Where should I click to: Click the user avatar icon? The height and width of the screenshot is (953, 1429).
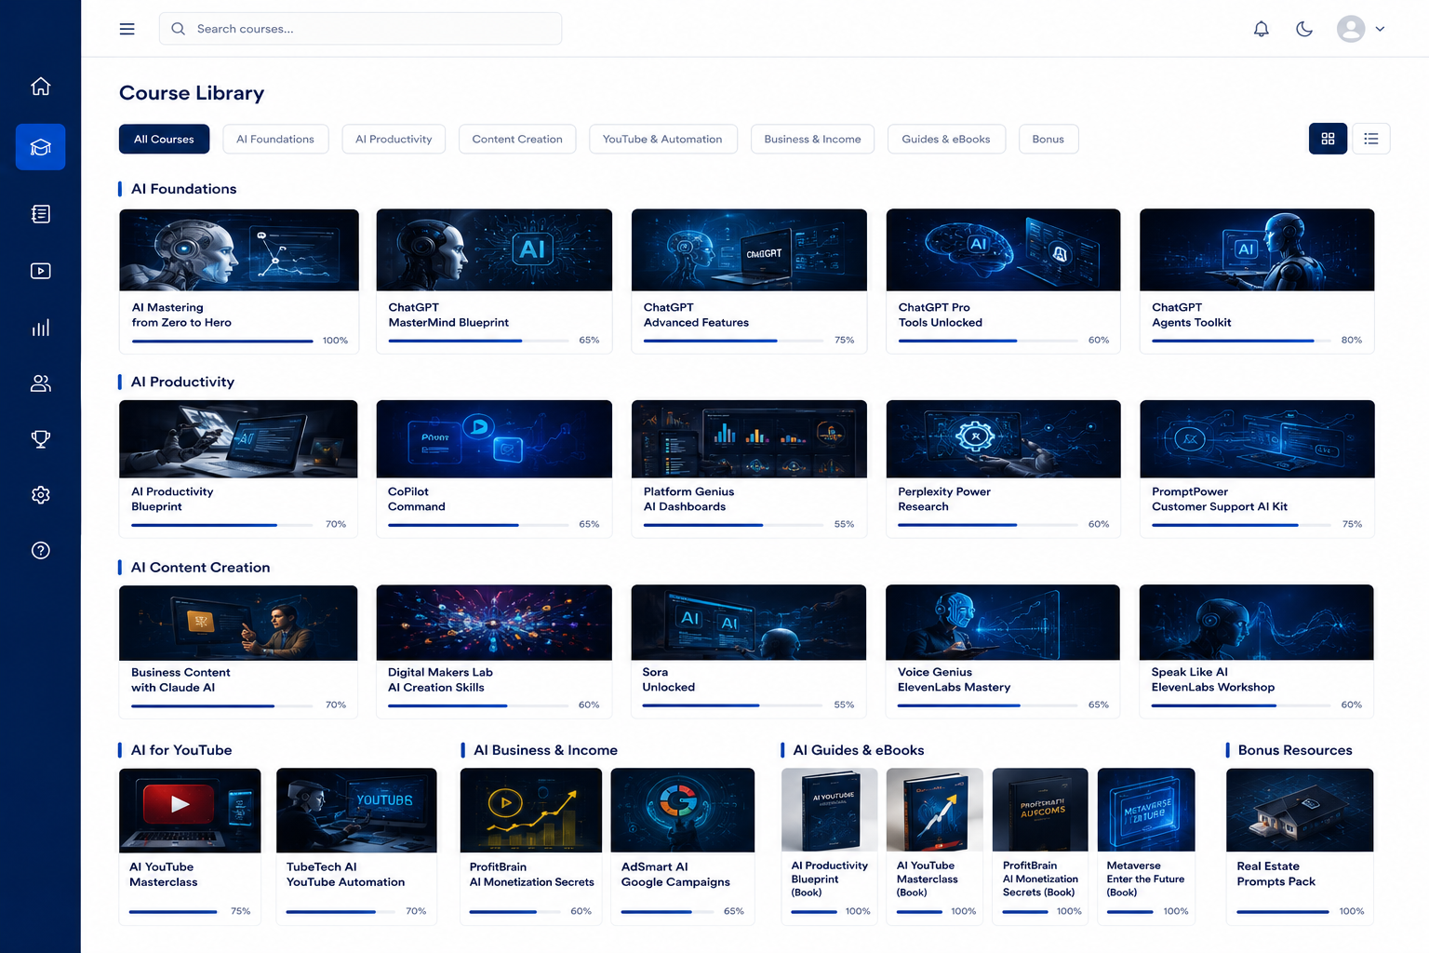tap(1351, 29)
